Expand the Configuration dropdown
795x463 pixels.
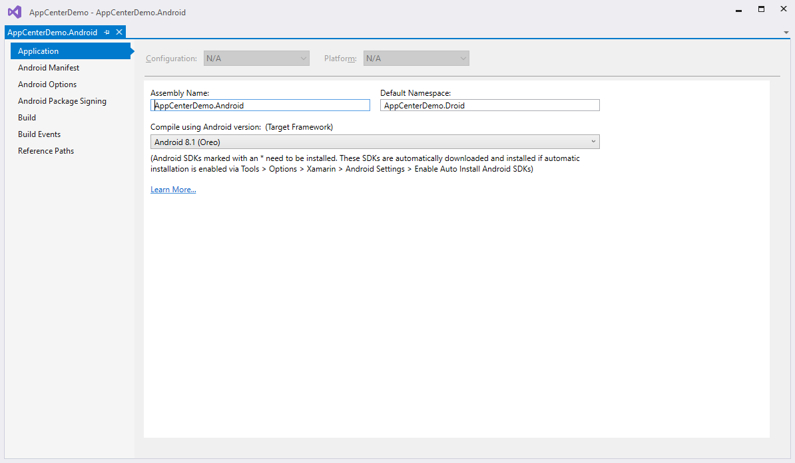(x=256, y=59)
